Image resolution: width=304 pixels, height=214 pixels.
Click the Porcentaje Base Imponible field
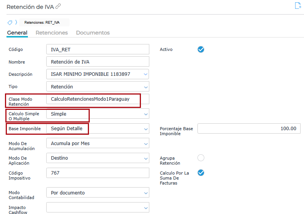pos(249,129)
